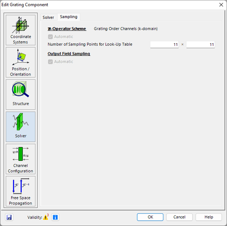Select the Solver sidebar icon
Screen dimensions: 227x226
pos(20,127)
